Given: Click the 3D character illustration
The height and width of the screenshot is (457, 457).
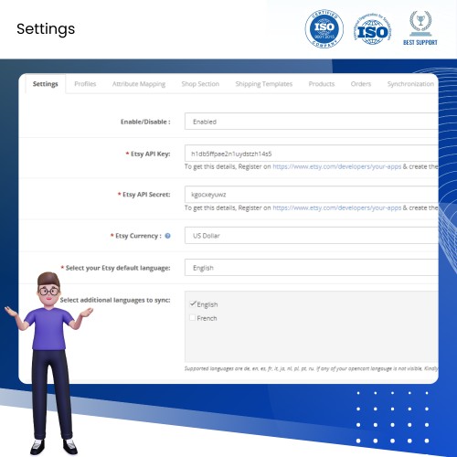Looking at the screenshot, I should pos(48,363).
